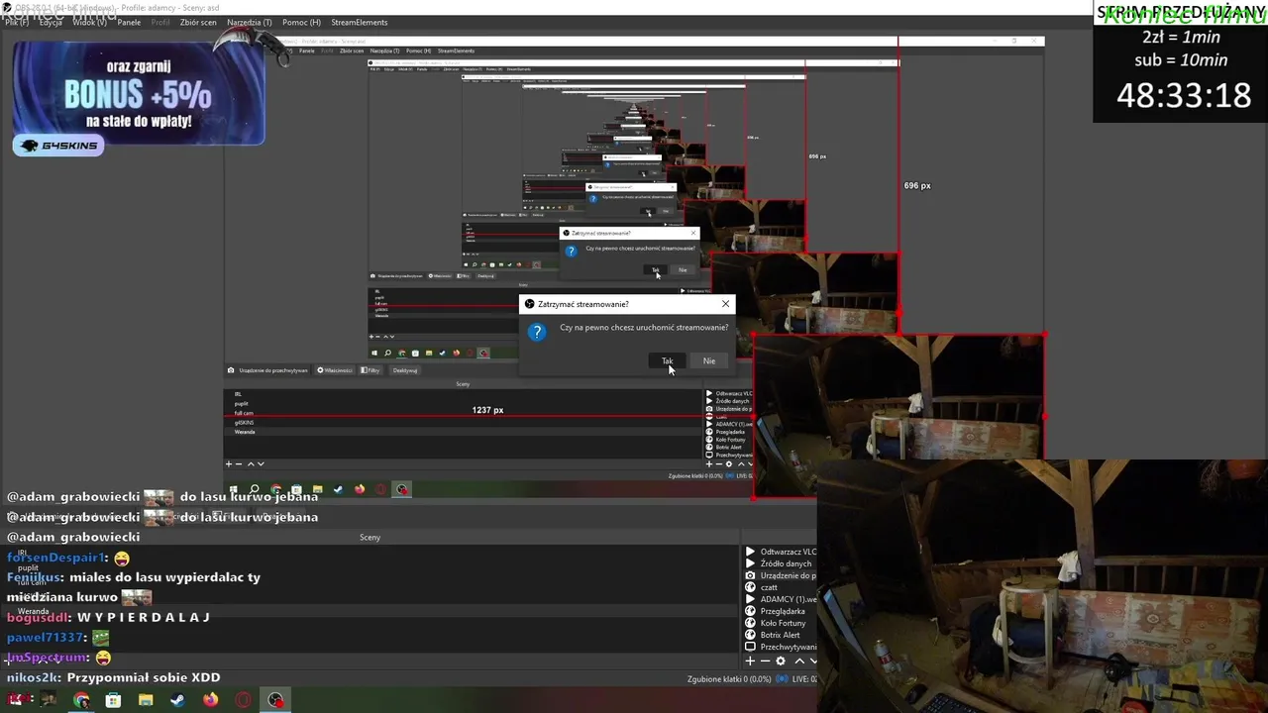The image size is (1268, 713).
Task: Open Chrome from the bottom taskbar
Action: pyautogui.click(x=81, y=700)
